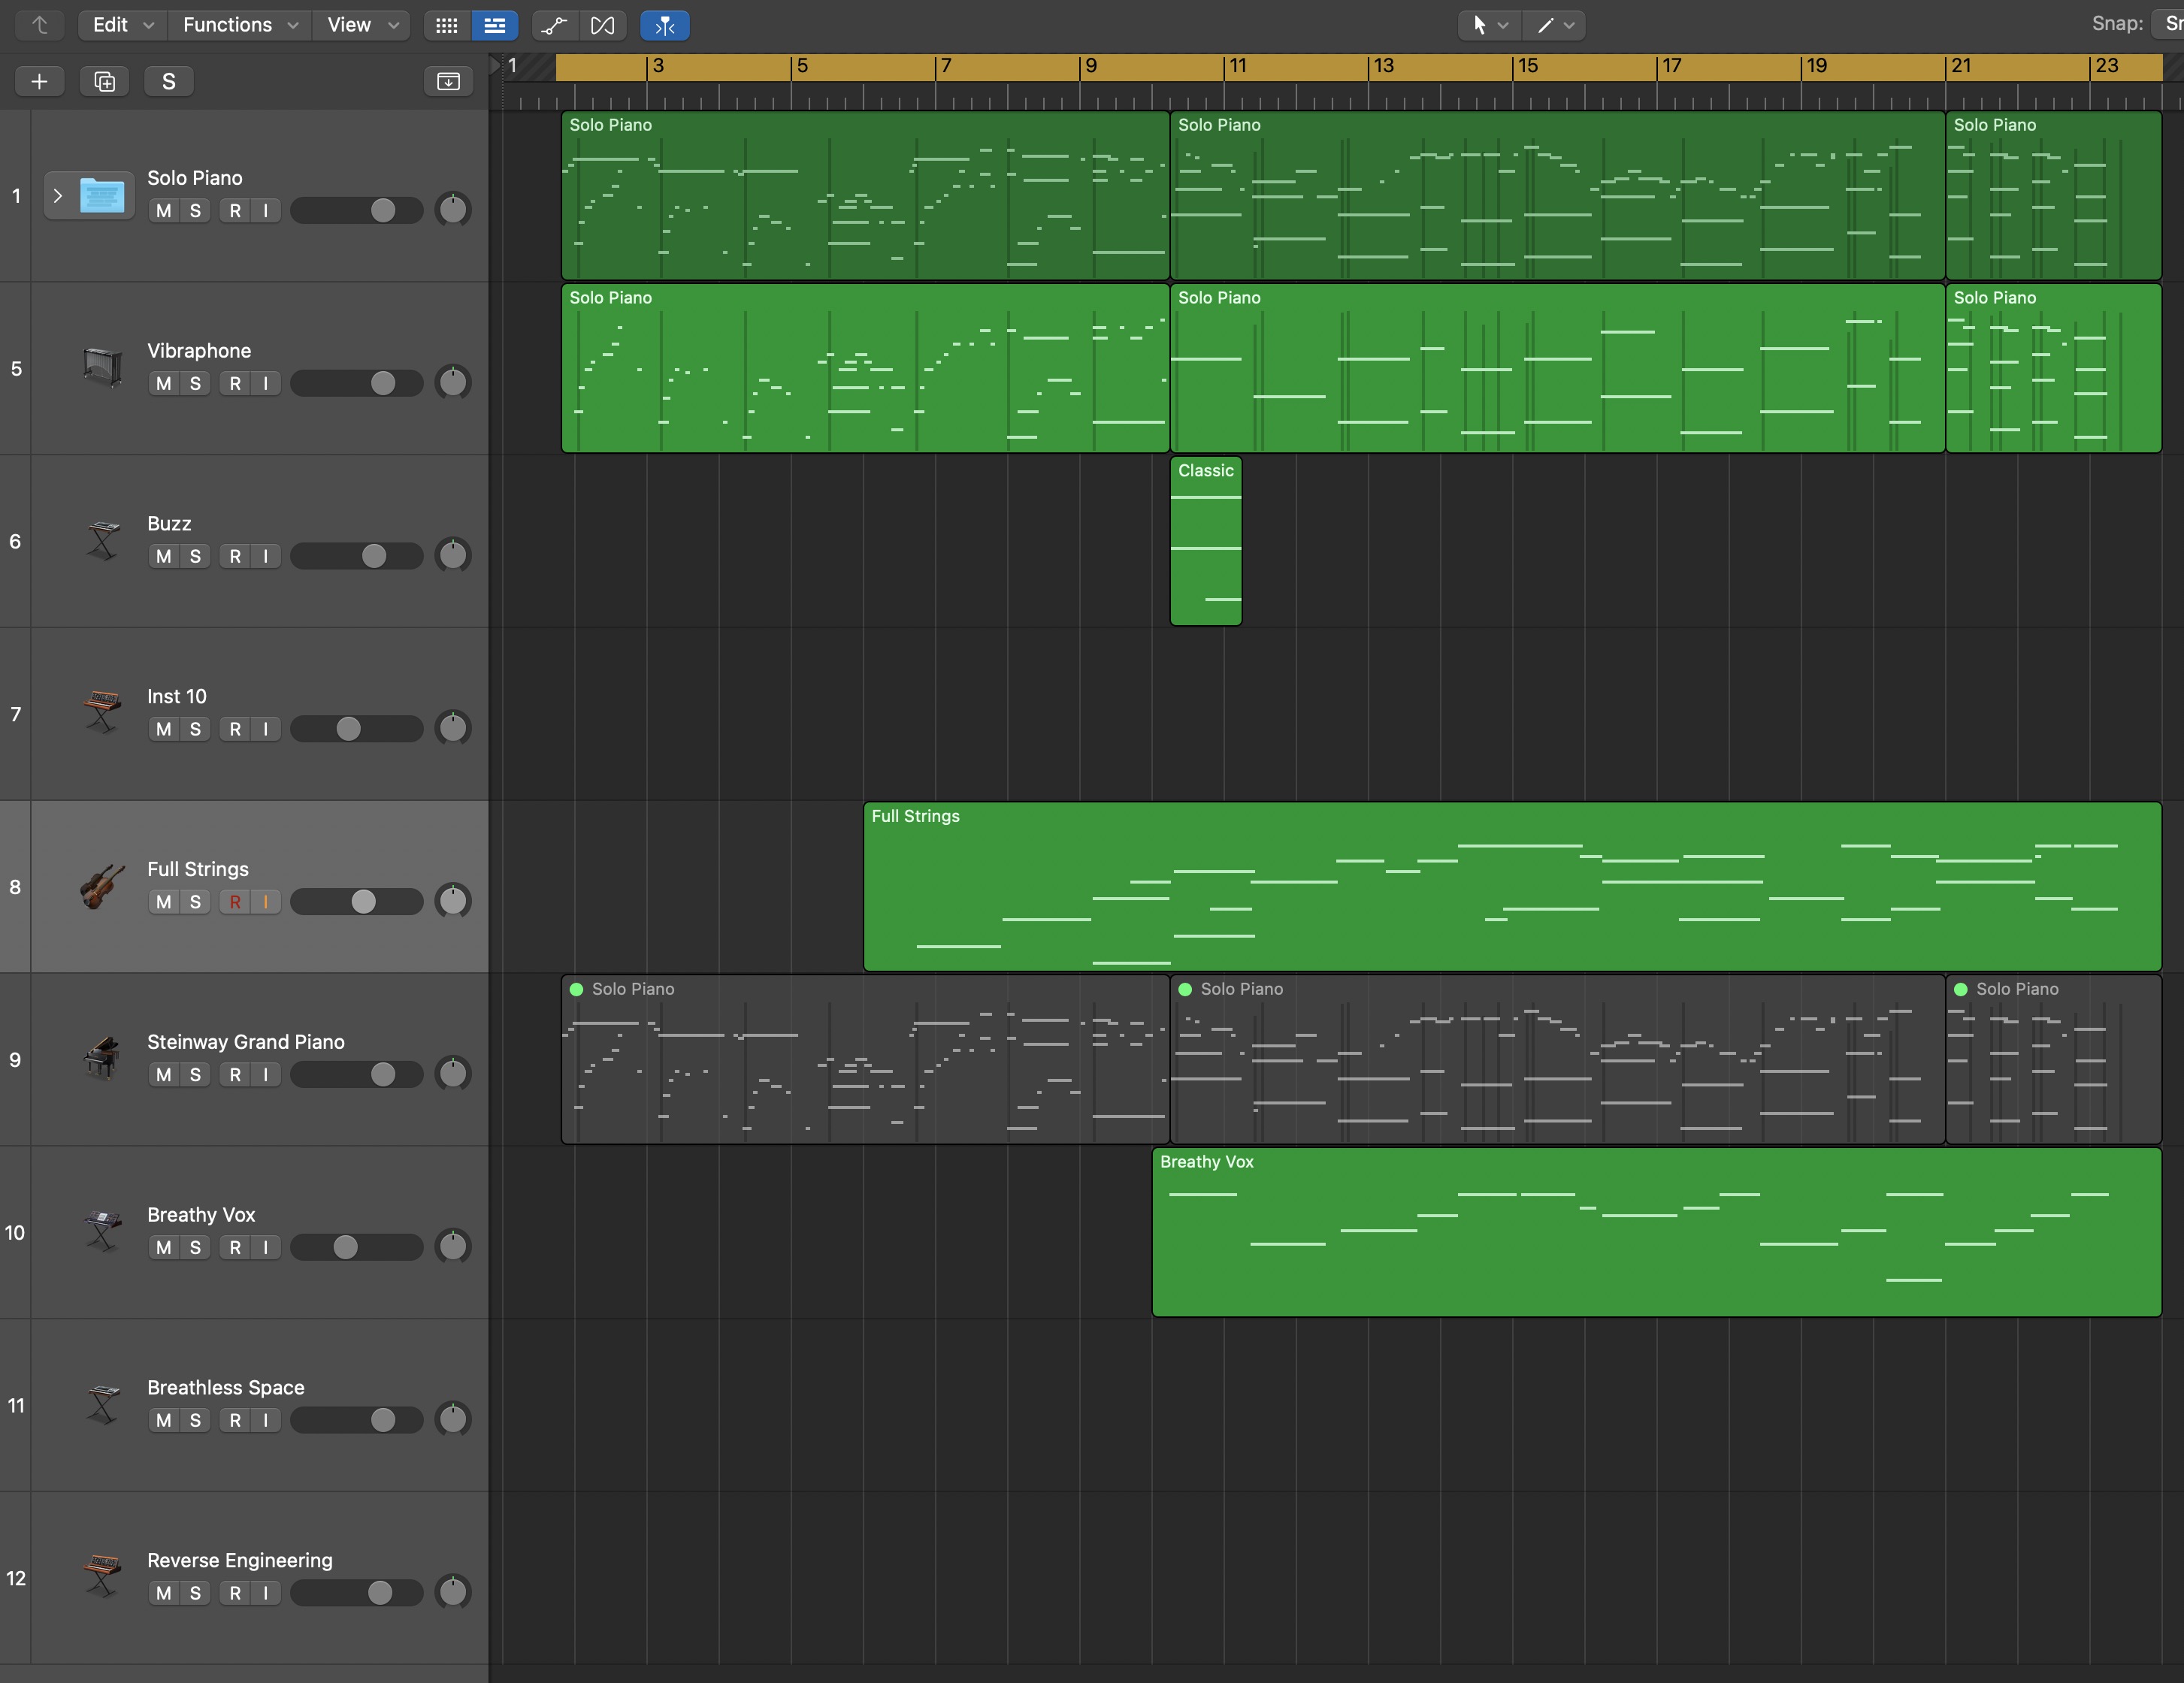Viewport: 2184px width, 1683px height.
Task: Open the Functions menu
Action: tap(240, 25)
